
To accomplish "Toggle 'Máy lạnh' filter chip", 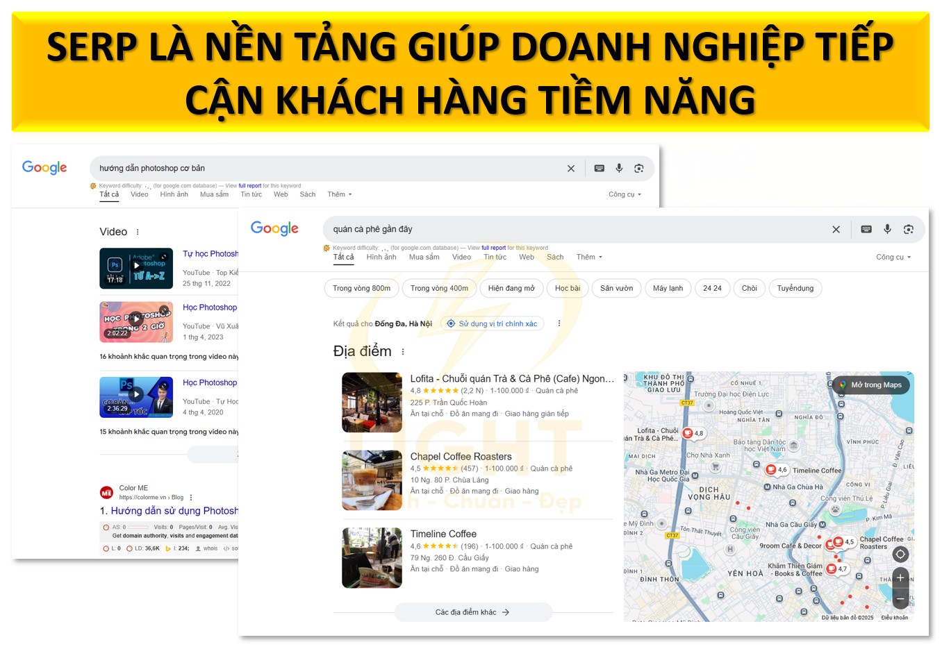I will click(x=668, y=288).
